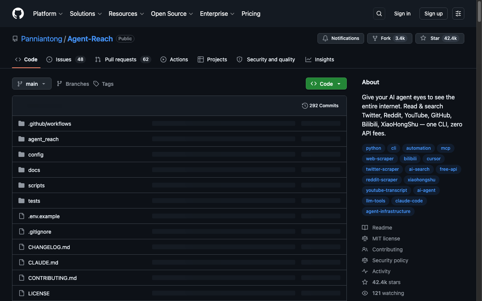Open the Security policy link
The width and height of the screenshot is (482, 301).
pyautogui.click(x=385, y=260)
